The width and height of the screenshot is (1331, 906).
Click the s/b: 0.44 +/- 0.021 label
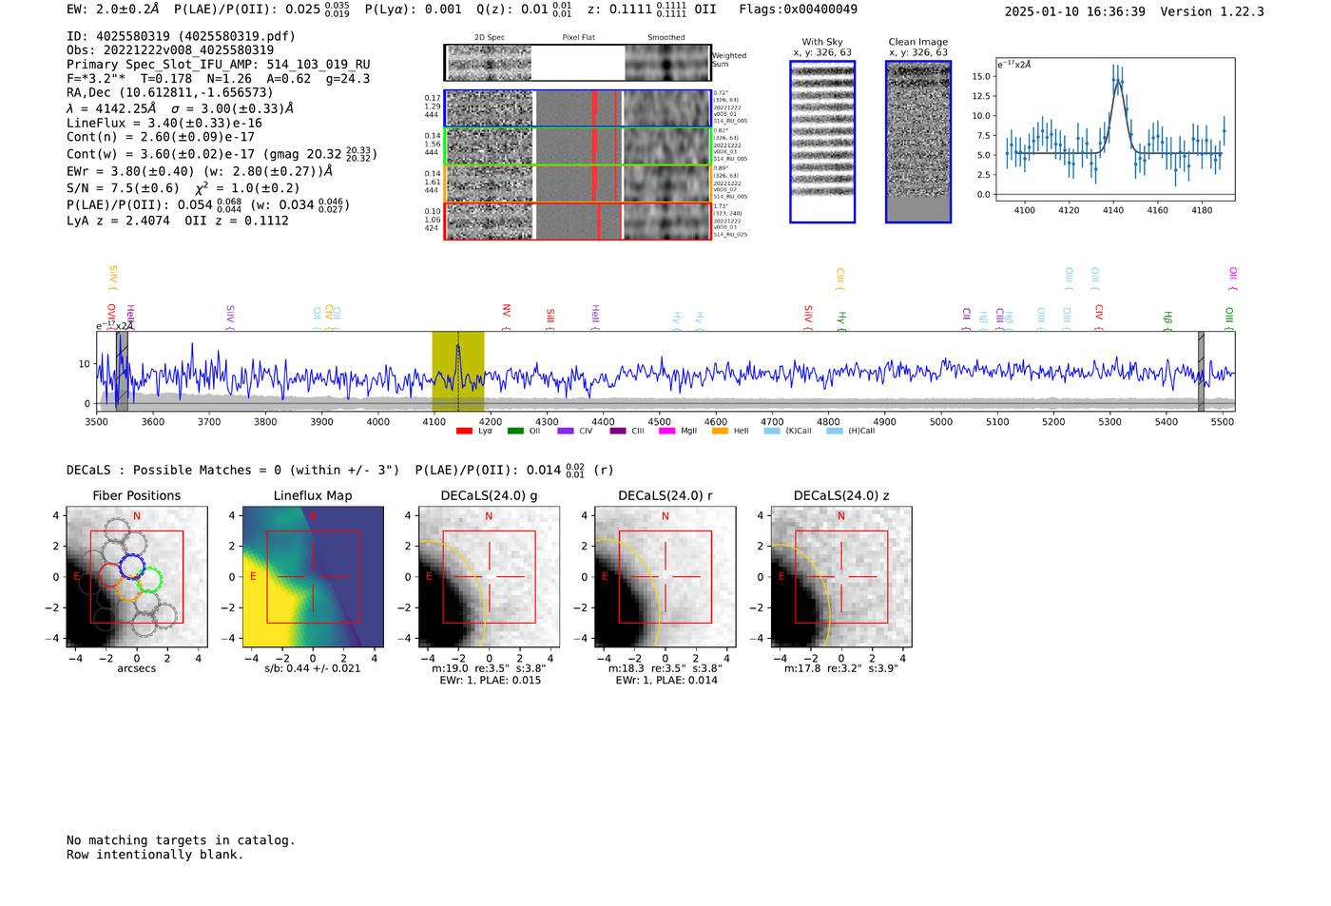pos(313,668)
